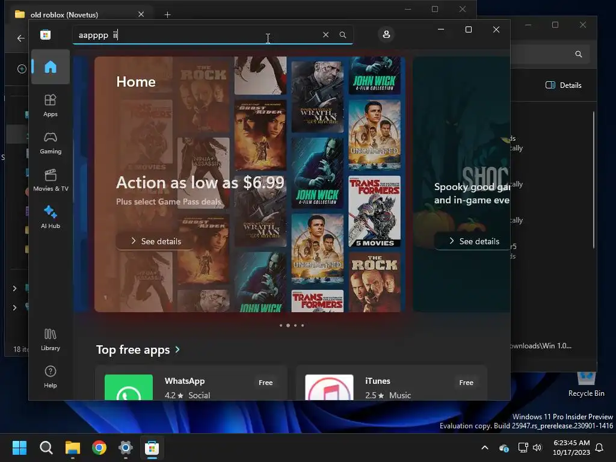Select the last carousel page dot
The height and width of the screenshot is (462, 616).
(x=303, y=325)
